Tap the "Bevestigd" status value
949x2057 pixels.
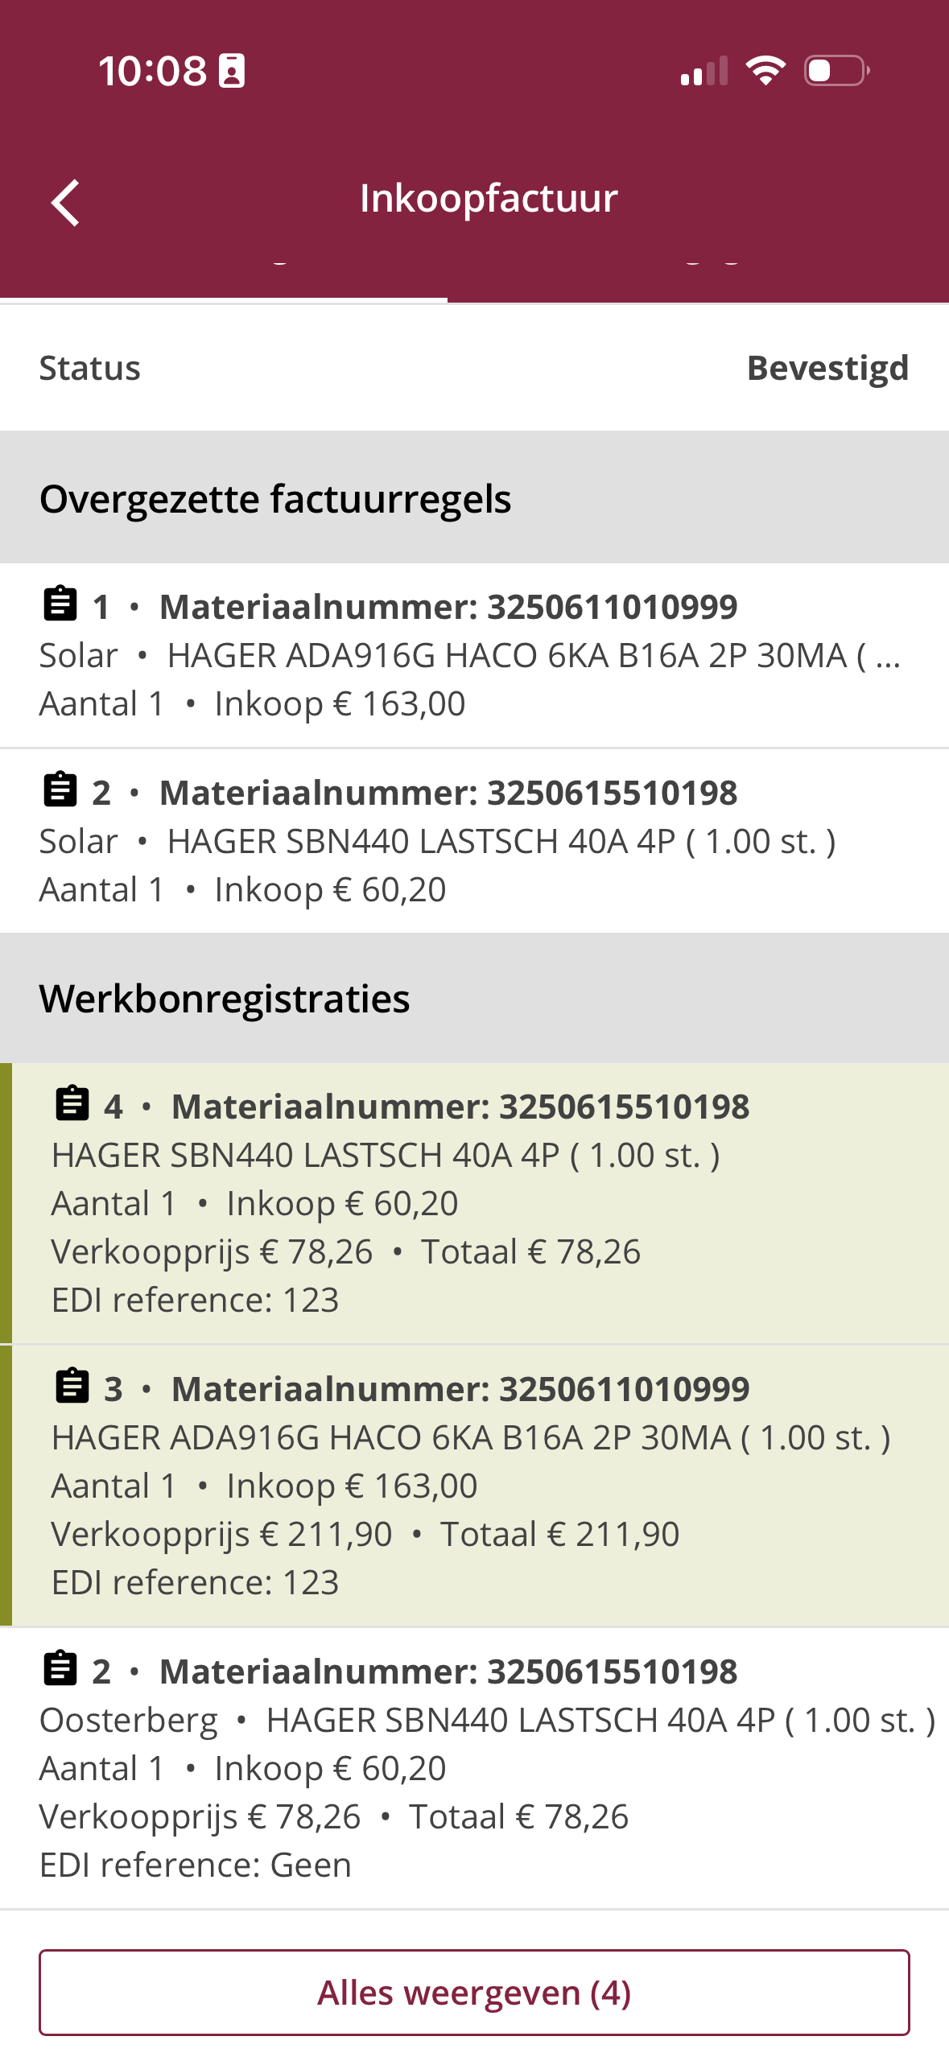point(827,368)
